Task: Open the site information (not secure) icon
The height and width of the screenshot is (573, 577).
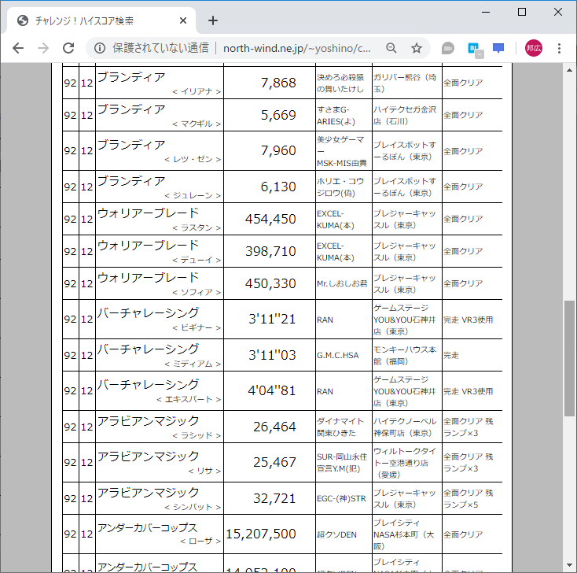Action: point(100,48)
